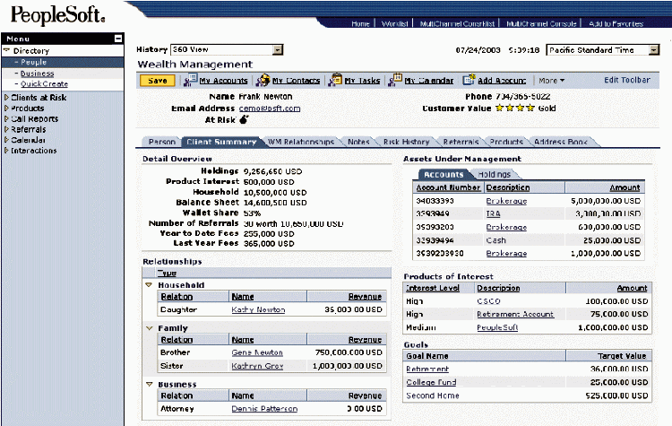Open Kathryn Grey relationship link

pyautogui.click(x=257, y=366)
